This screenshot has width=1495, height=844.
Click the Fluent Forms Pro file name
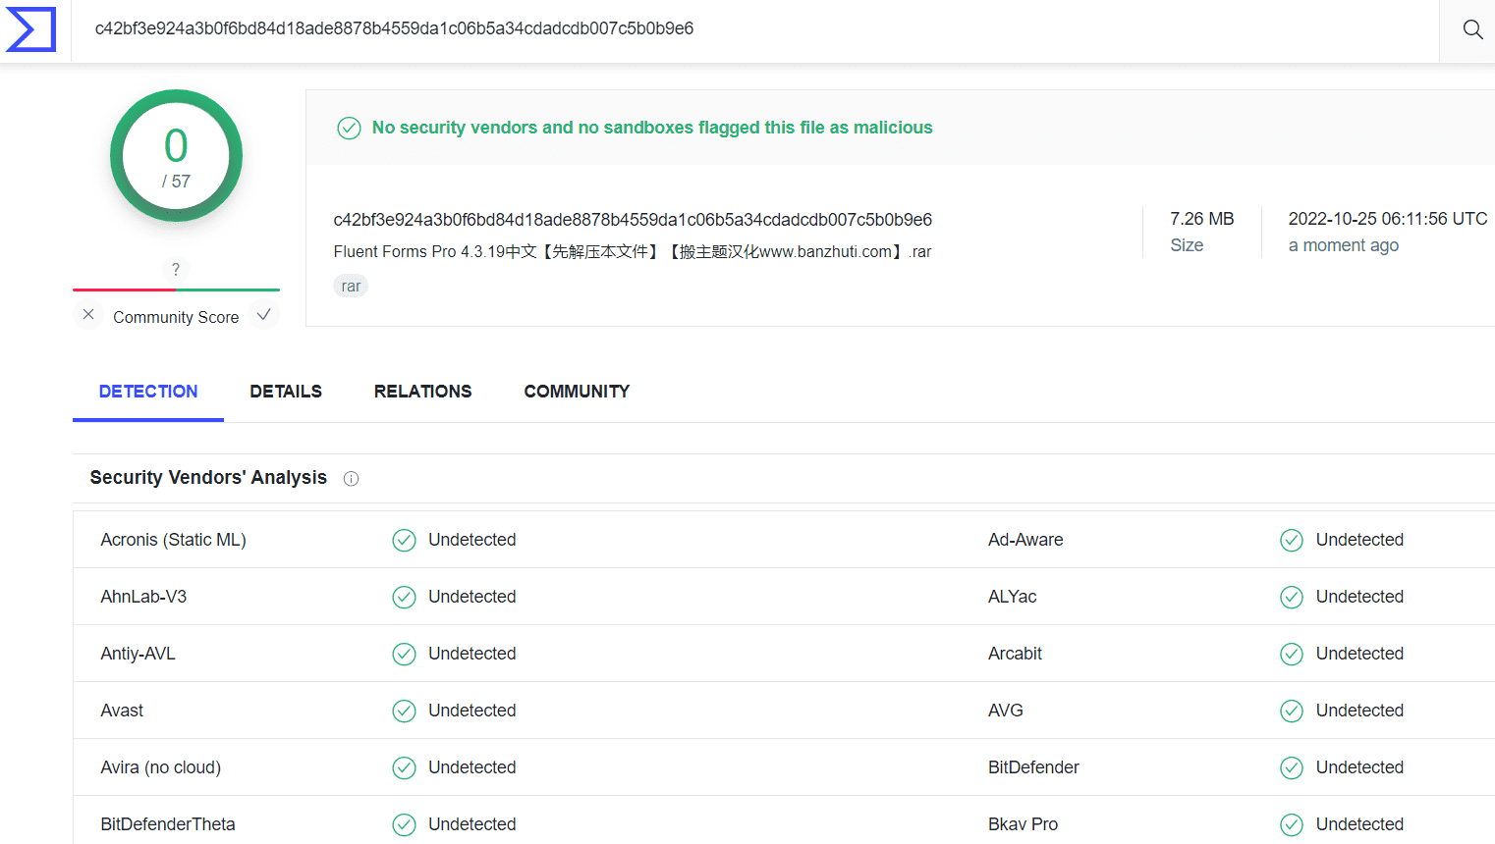point(633,252)
